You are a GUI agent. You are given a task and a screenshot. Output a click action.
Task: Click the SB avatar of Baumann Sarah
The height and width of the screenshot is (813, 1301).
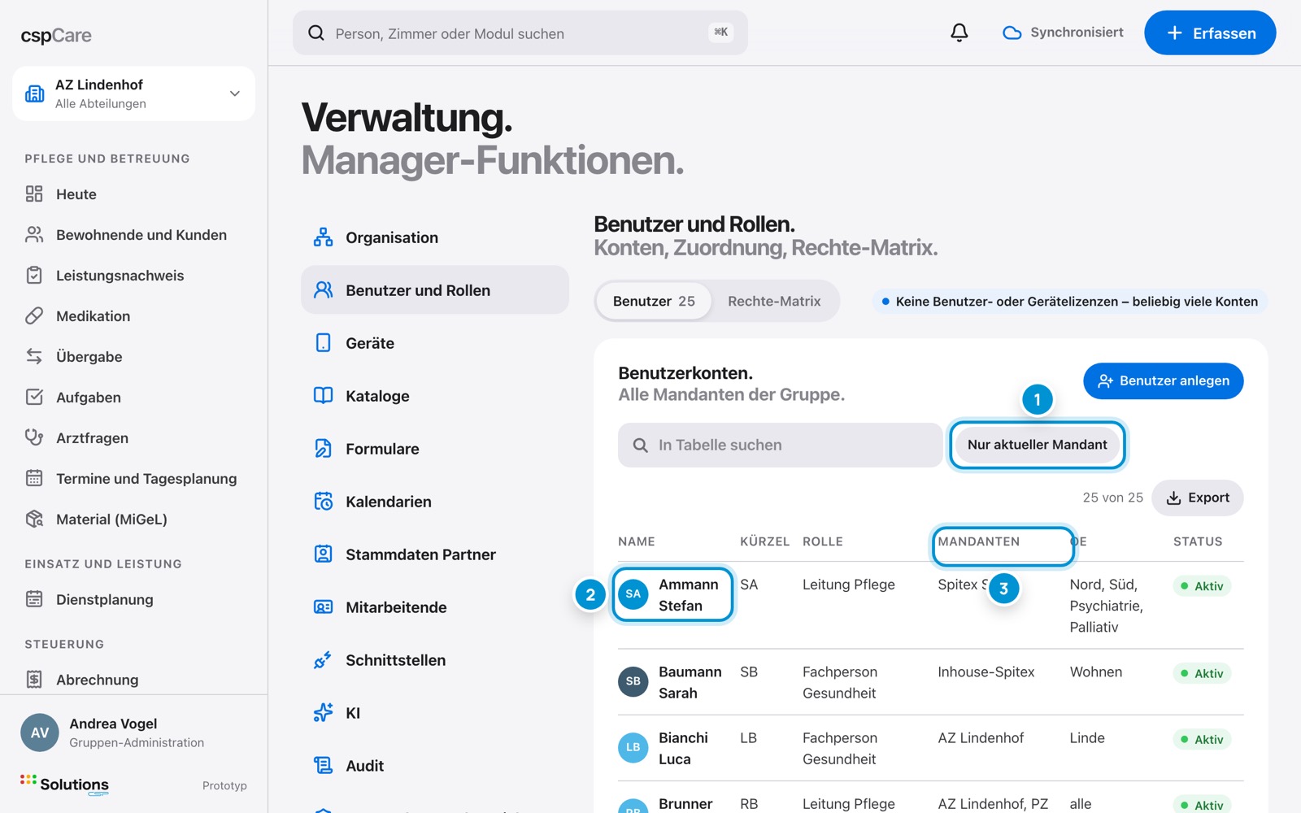633,681
